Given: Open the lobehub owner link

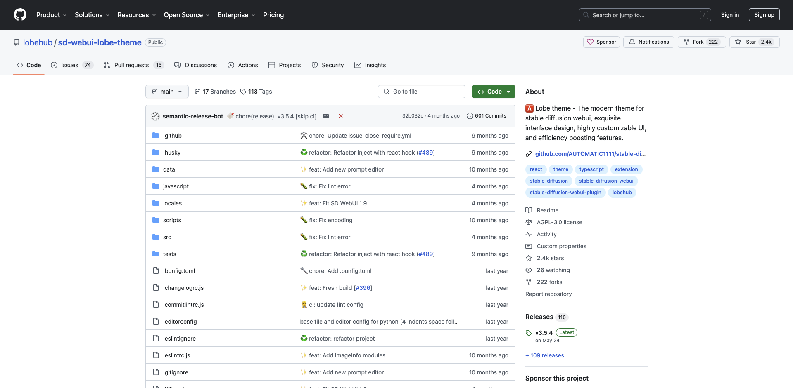Looking at the screenshot, I should [x=38, y=42].
